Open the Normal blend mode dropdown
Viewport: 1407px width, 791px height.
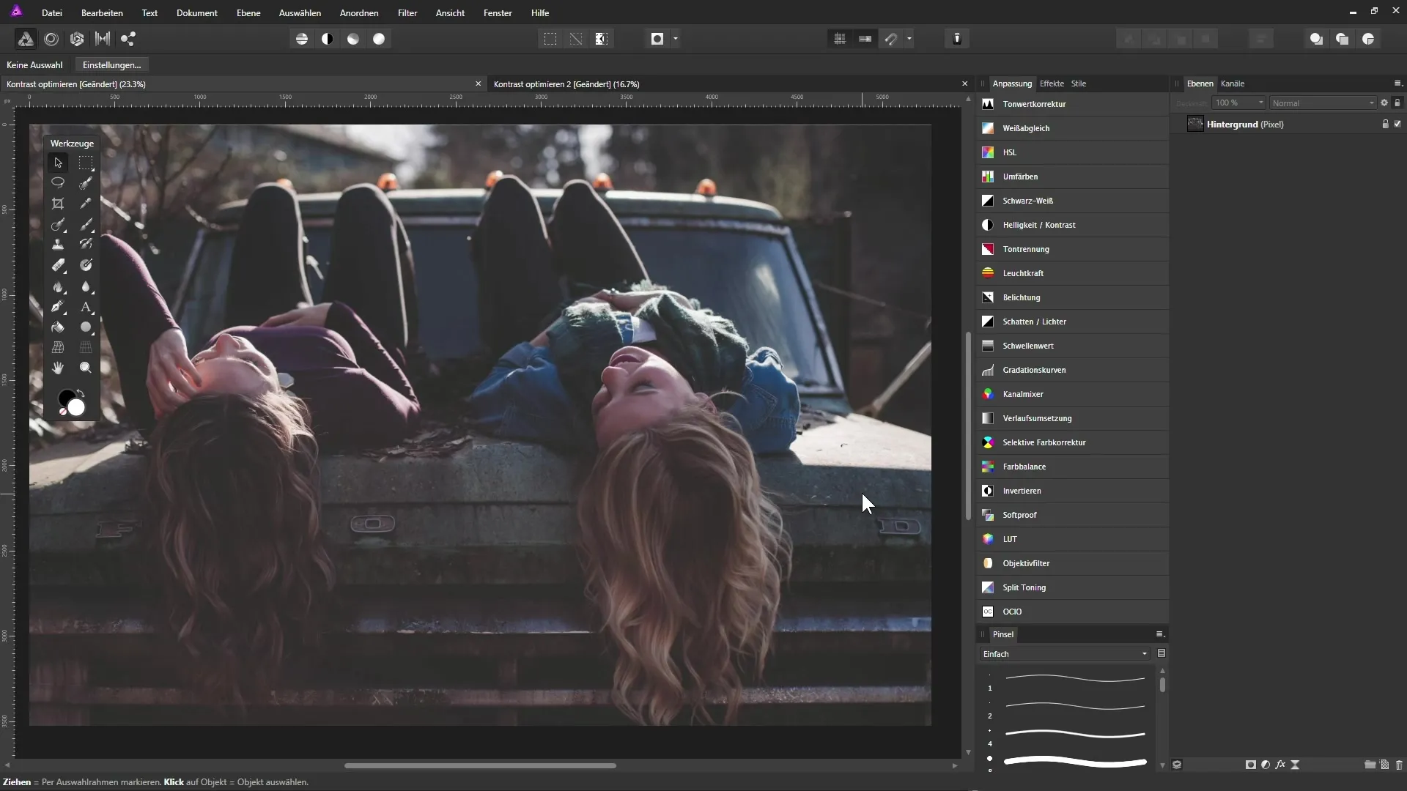click(x=1323, y=103)
